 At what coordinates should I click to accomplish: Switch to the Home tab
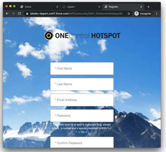39,7
